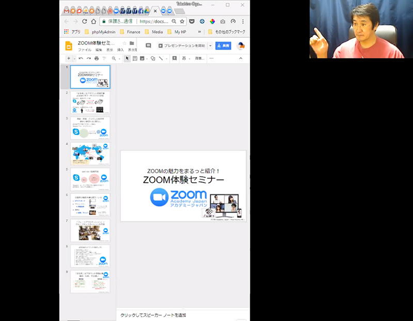Click the blue 共有 share button
The width and height of the screenshot is (413, 321).
(223, 45)
